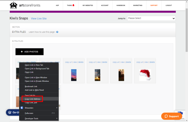Click the Support chat bubble icon
This screenshot has height=122, width=188.
tap(166, 116)
